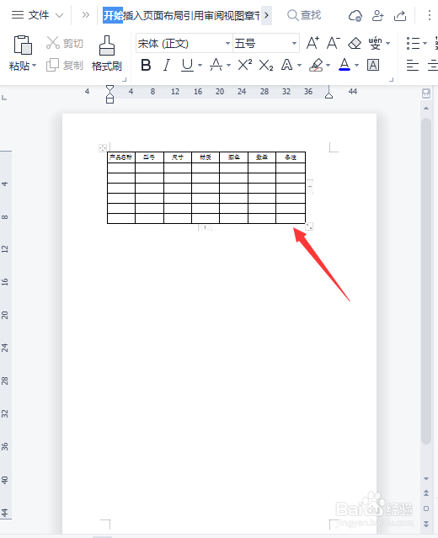
Task: Apply highlight color pen
Action: (316, 65)
